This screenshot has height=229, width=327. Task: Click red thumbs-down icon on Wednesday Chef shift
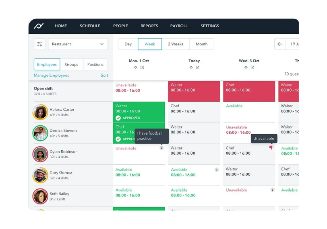coord(271,147)
